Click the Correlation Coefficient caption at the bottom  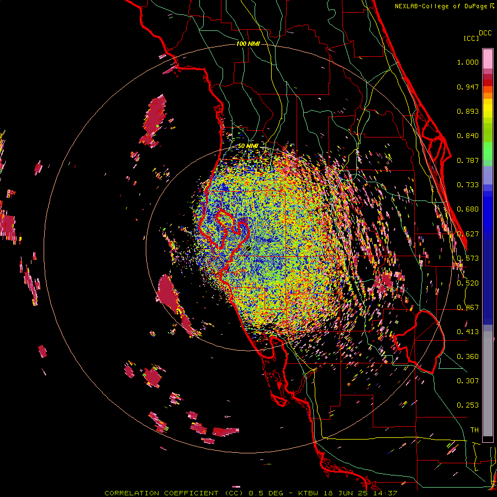pos(250,493)
